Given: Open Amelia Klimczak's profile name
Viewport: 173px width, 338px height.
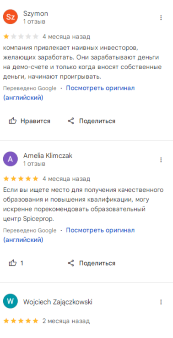Looking at the screenshot, I should 48,155.
